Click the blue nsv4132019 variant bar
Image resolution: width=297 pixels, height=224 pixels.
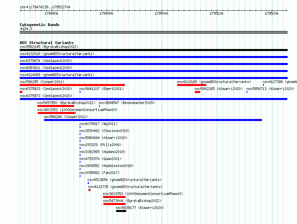tap(154, 57)
